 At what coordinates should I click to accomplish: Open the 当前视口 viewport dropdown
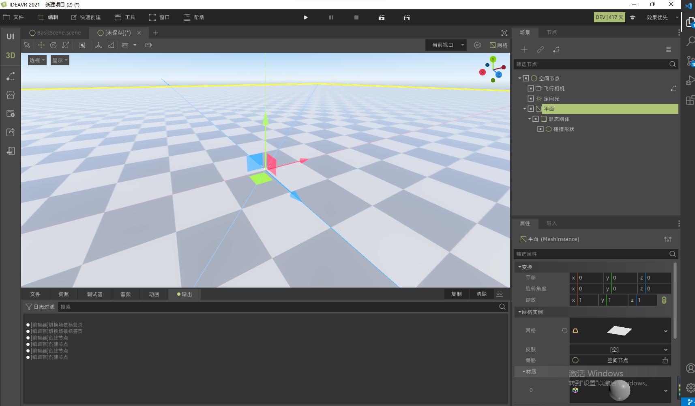pos(446,45)
